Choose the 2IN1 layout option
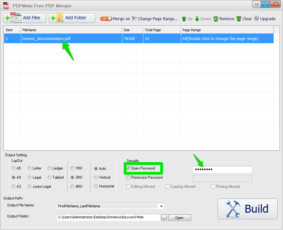The height and width of the screenshot is (230, 283). [72, 177]
